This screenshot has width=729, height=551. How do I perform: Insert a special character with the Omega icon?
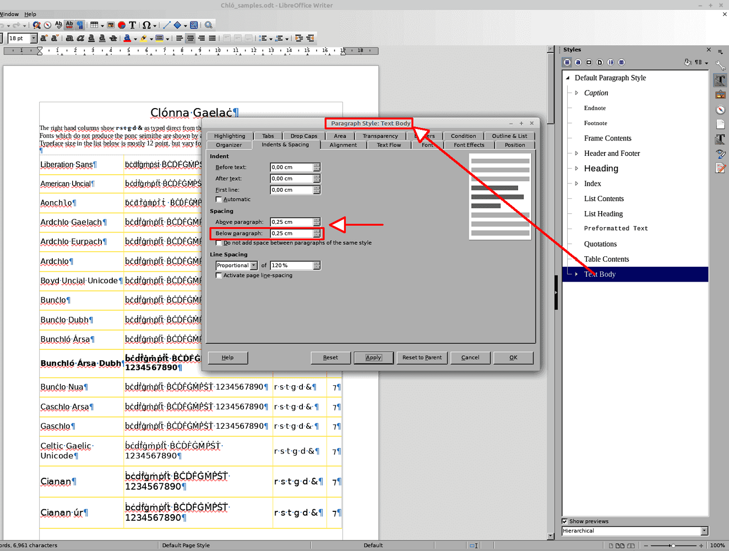(x=146, y=25)
